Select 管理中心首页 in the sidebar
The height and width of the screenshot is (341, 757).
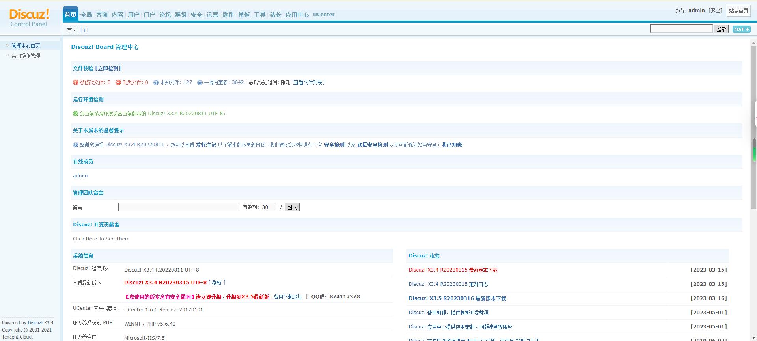[x=26, y=46]
